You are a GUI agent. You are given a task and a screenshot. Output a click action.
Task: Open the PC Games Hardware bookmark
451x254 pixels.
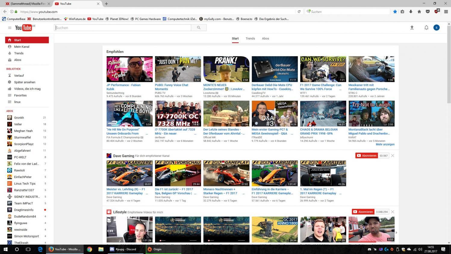(x=145, y=19)
